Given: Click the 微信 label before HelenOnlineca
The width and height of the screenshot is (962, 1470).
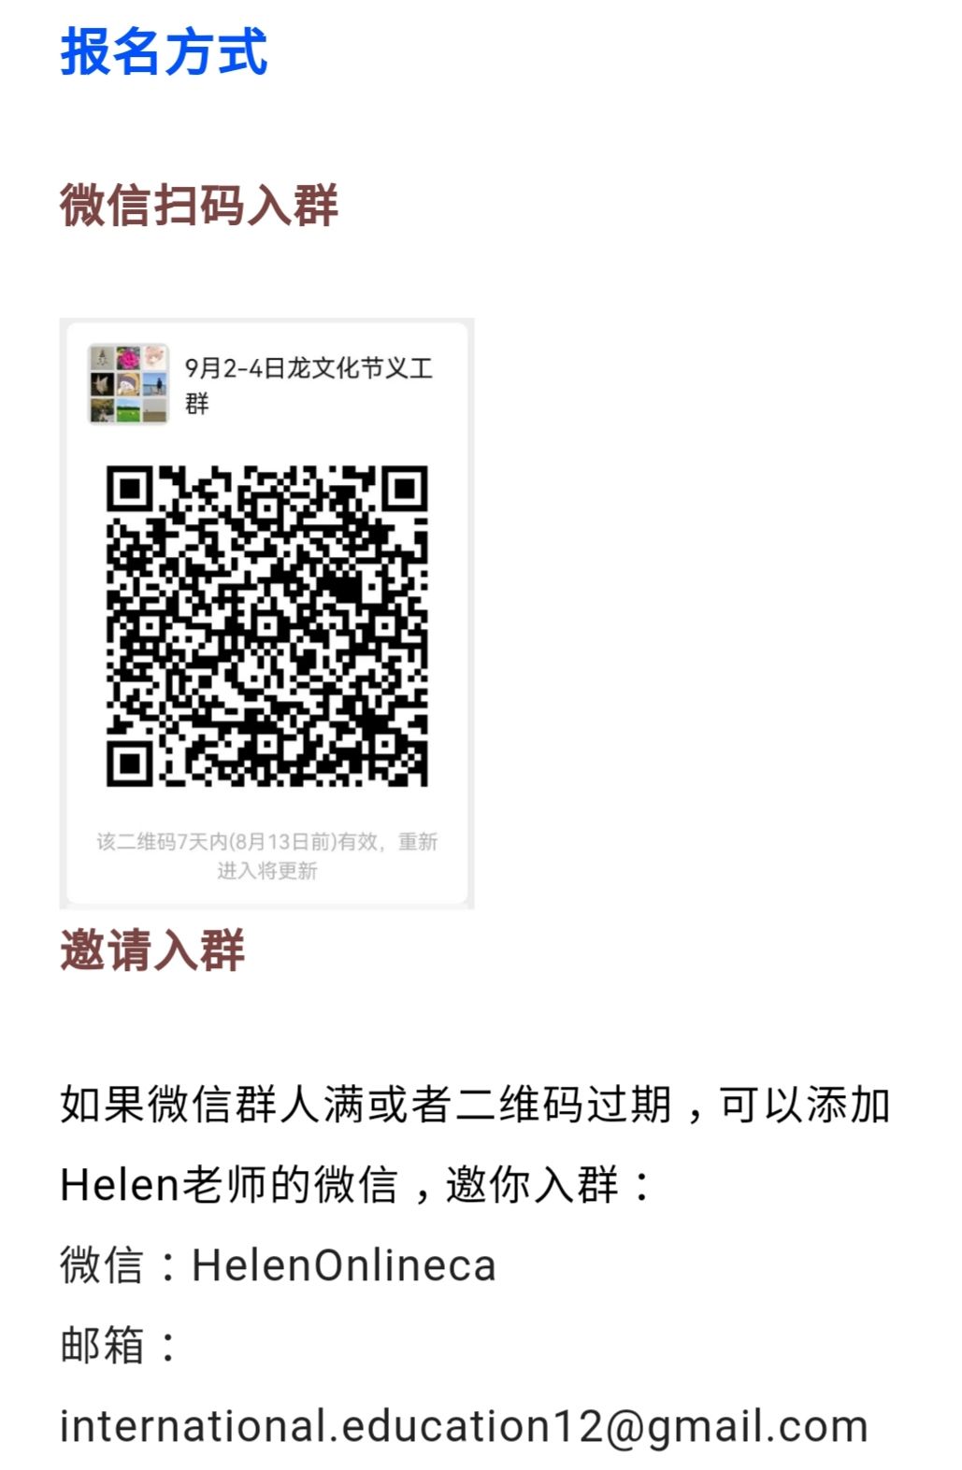Looking at the screenshot, I should [x=103, y=1266].
